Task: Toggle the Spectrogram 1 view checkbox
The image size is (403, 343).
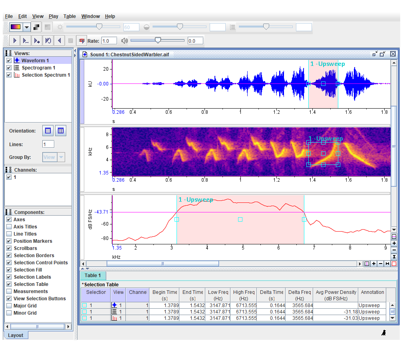Action: pyautogui.click(x=9, y=67)
